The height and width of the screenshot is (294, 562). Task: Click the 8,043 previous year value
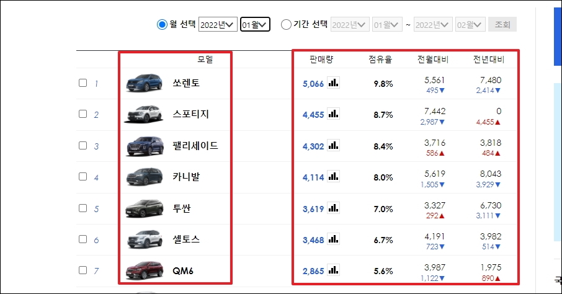[491, 174]
